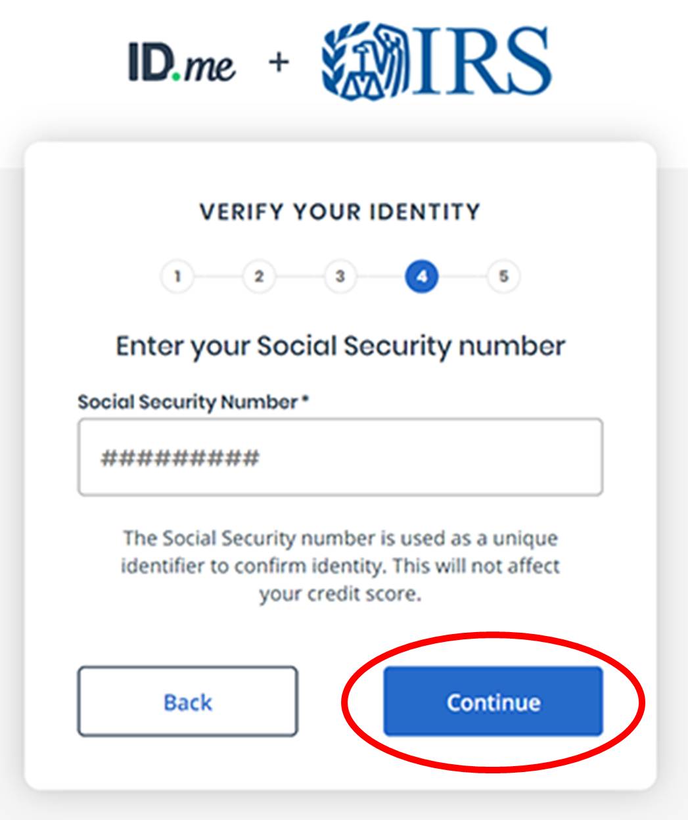Click the green dot in ID.me logo
Screen dimensions: 688x820
click(x=175, y=78)
